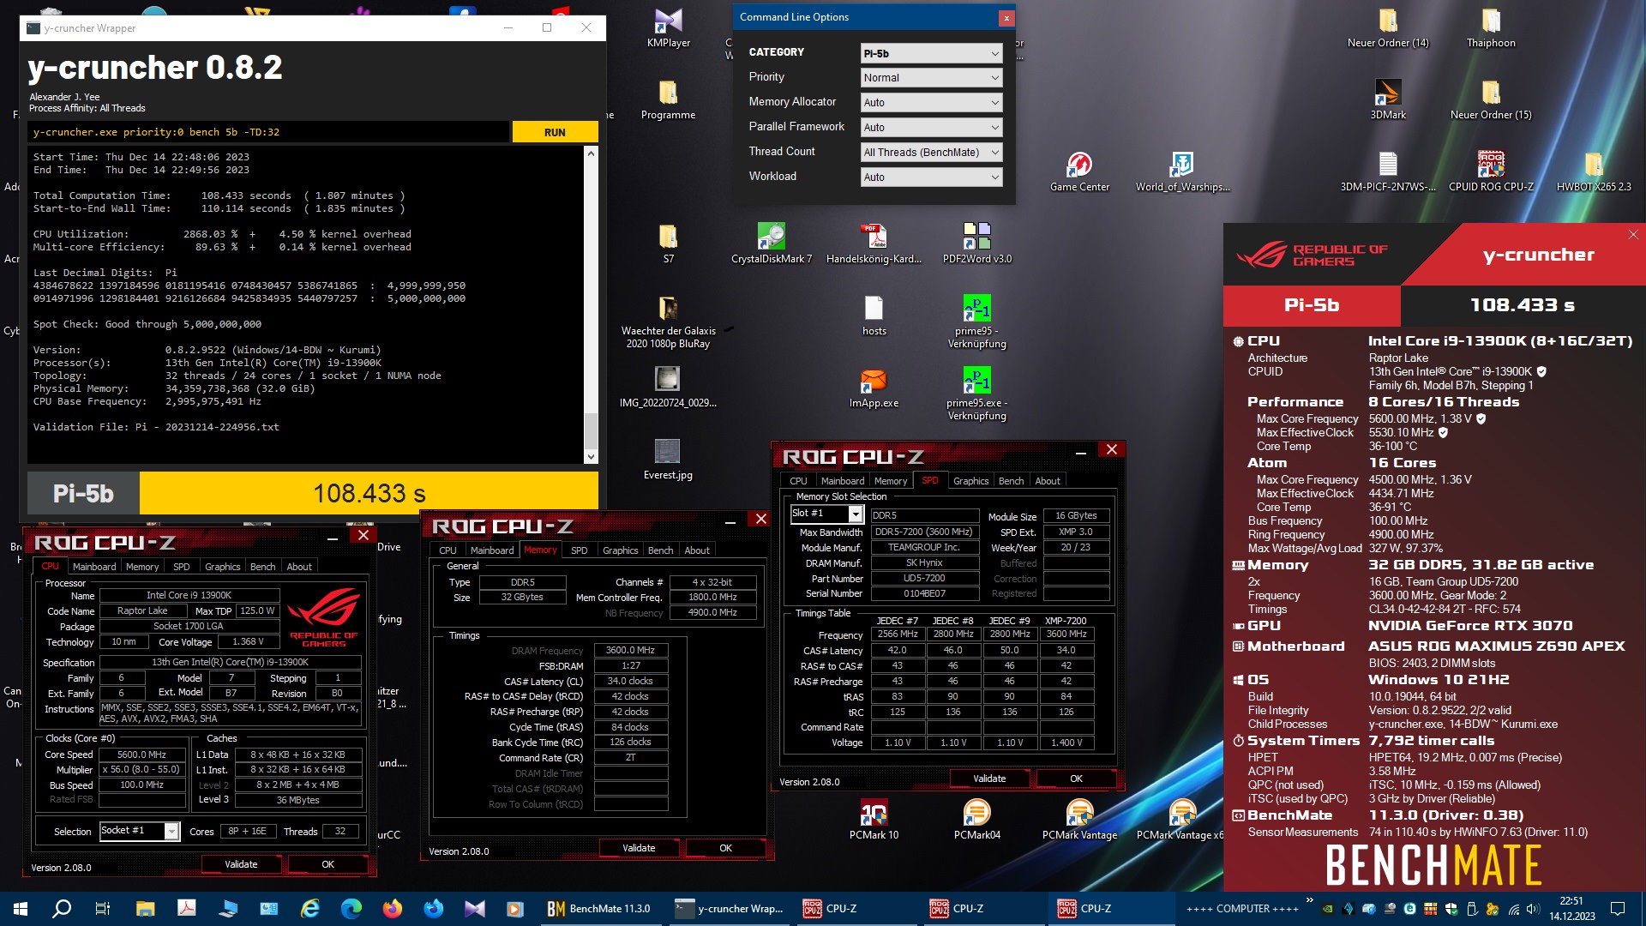This screenshot has width=1646, height=926.
Task: Click Validate in CPU-Z Memory window
Action: pos(639,848)
